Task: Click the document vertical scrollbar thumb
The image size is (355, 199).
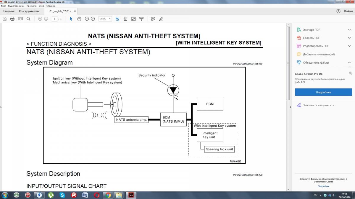Action: (x=288, y=63)
